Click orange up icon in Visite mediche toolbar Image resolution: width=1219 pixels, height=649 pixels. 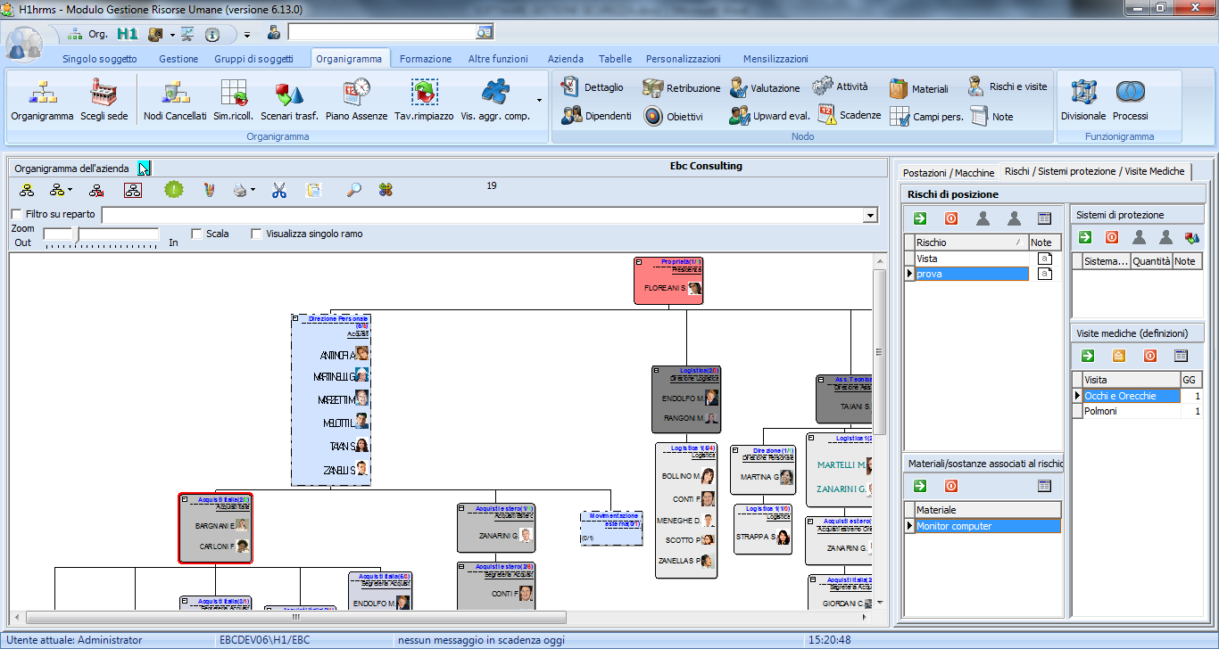coord(1118,355)
